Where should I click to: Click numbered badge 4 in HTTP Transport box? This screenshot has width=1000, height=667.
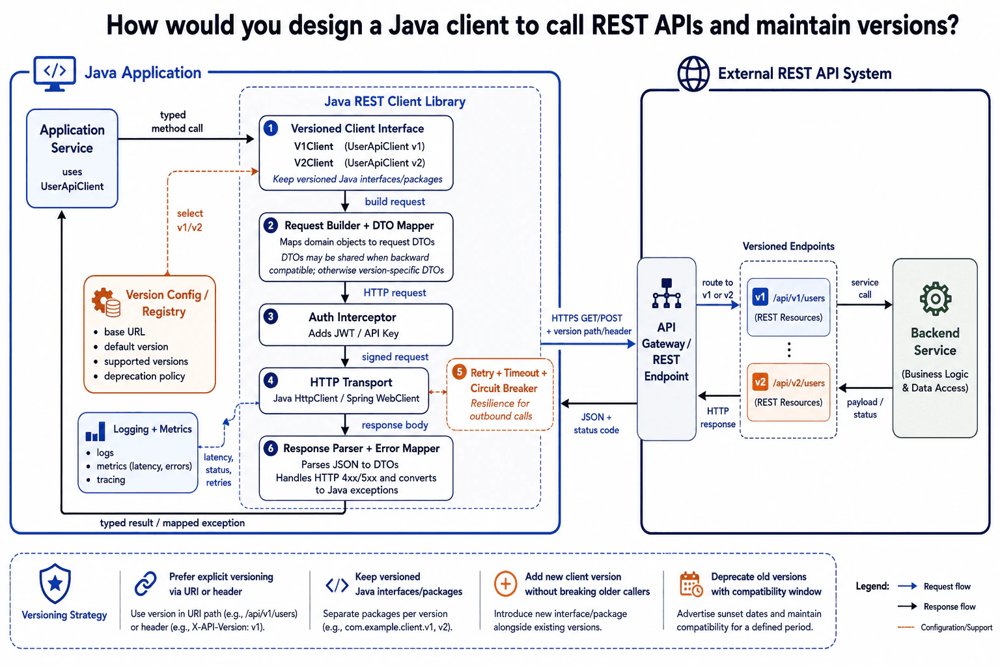coord(271,380)
